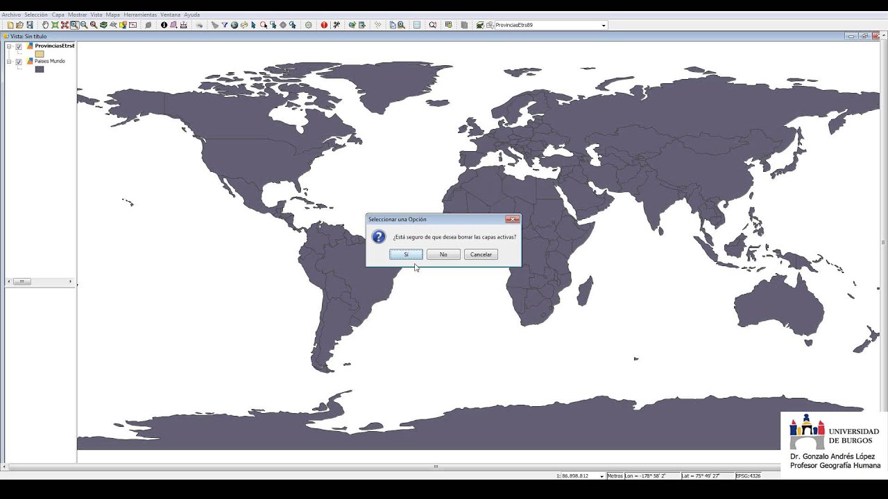Click the red exclamation stop icon
Screen dimensions: 888x499
coord(324,25)
